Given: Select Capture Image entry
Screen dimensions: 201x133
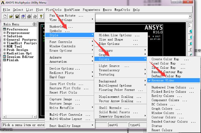Looking at the screenshot, I should (x=70, y=99).
